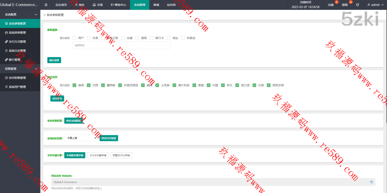Viewport: 387px width, 193px height.
Task: Select 七牛云对象存储 storage engine
Action: click(x=98, y=155)
